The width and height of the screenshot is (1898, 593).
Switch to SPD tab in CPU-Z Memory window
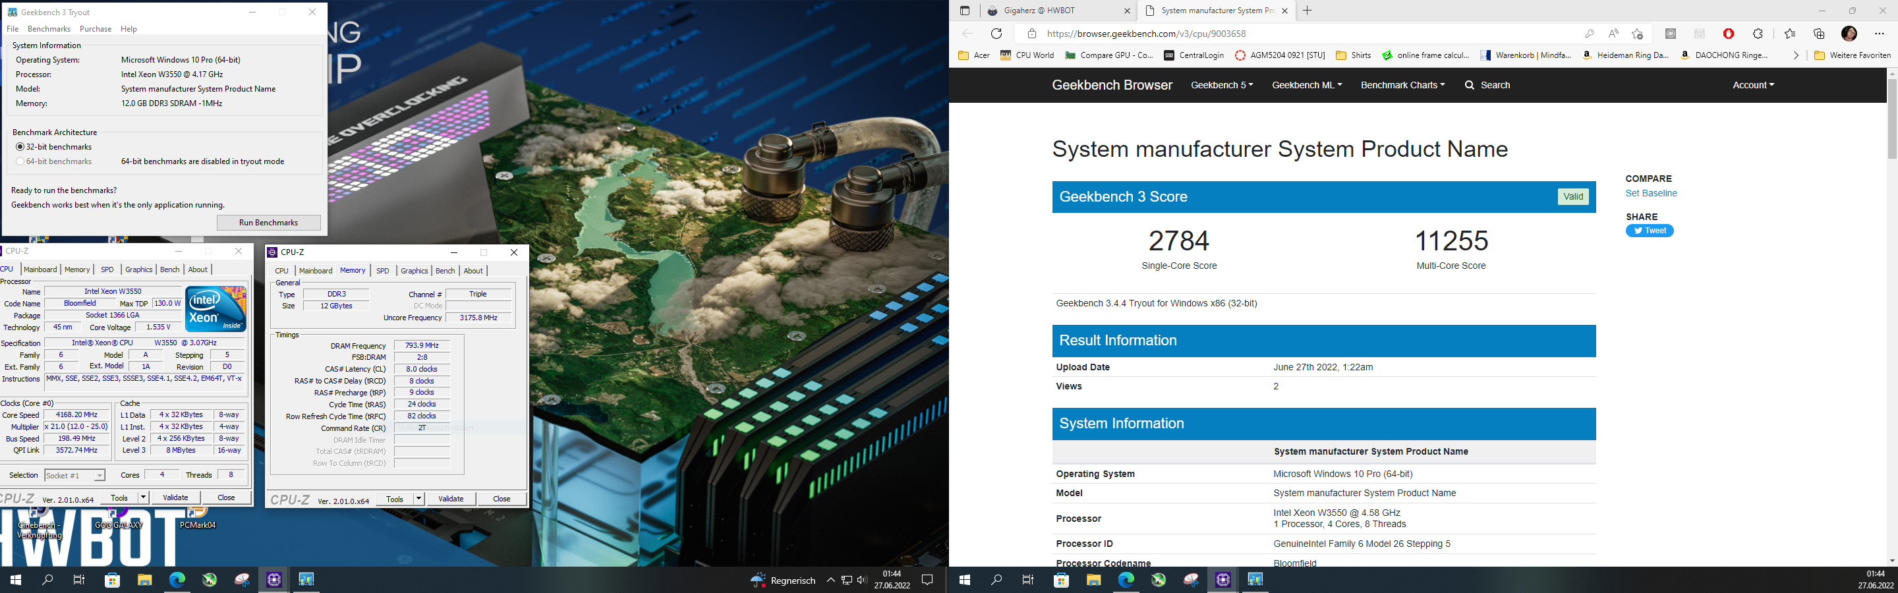(382, 271)
